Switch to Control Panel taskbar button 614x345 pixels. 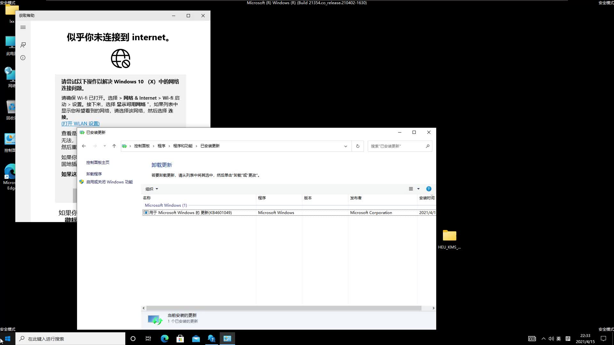click(x=227, y=339)
